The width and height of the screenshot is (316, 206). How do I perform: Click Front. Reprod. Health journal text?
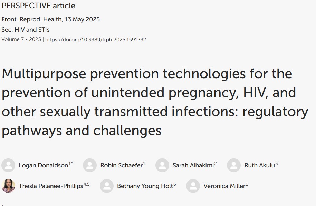click(32, 19)
